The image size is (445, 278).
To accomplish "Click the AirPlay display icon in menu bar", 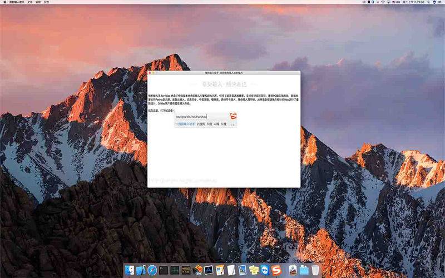I will click(388, 2).
